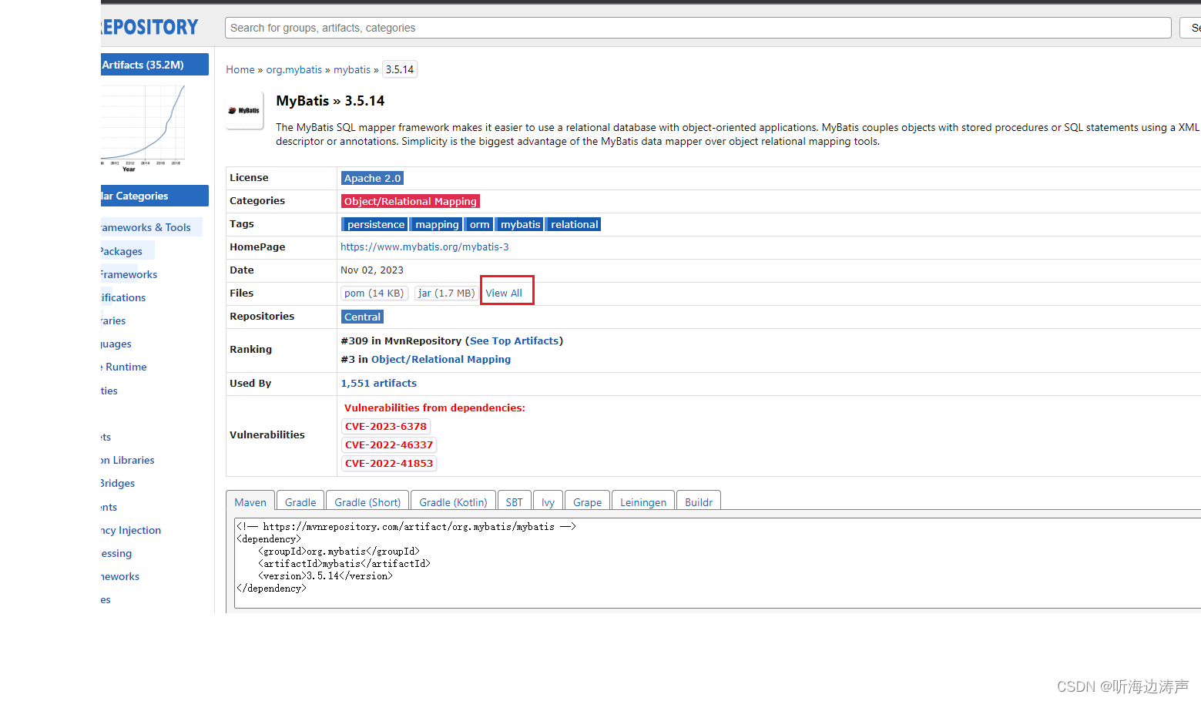The image size is (1201, 701).
Task: Select the mapping tag
Action: 437,224
